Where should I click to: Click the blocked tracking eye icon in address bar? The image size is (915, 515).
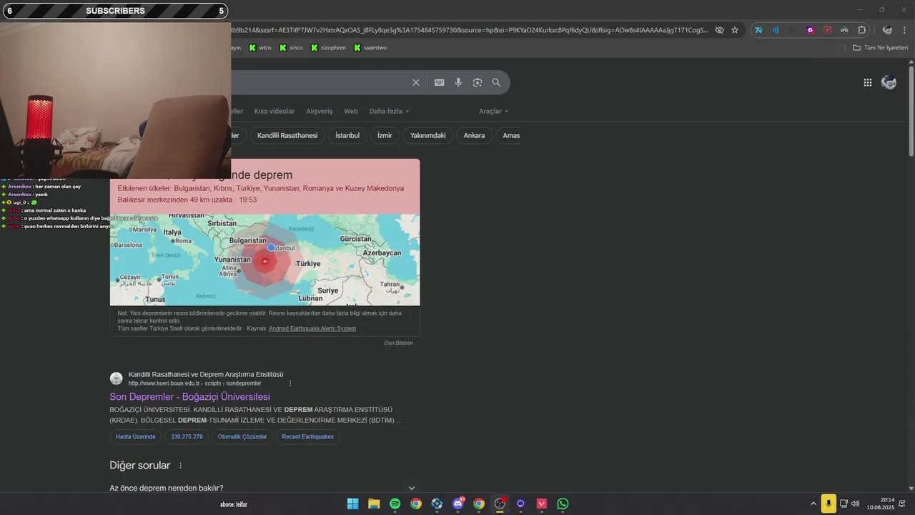(720, 30)
